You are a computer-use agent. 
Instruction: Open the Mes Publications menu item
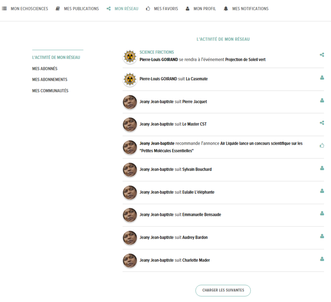(81, 8)
